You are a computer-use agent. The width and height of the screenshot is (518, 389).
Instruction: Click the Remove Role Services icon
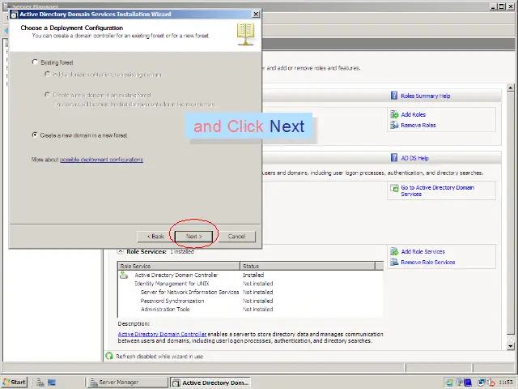coord(394,262)
